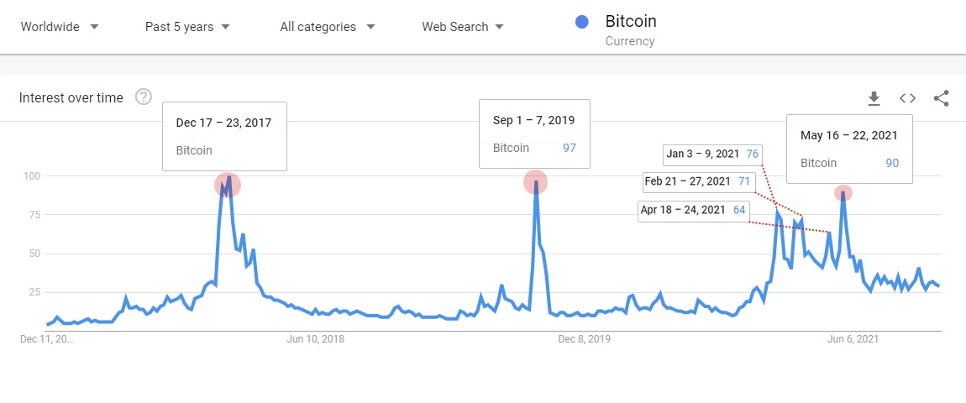Select the Feb 21 – 27, 2021 annotation
This screenshot has height=403, width=966.
click(697, 182)
